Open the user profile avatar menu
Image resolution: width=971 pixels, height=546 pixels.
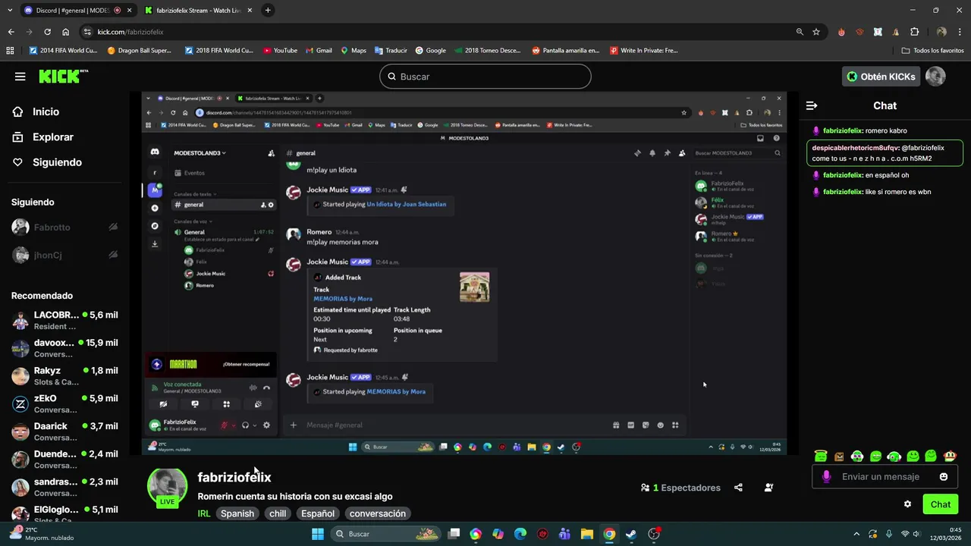coord(935,77)
